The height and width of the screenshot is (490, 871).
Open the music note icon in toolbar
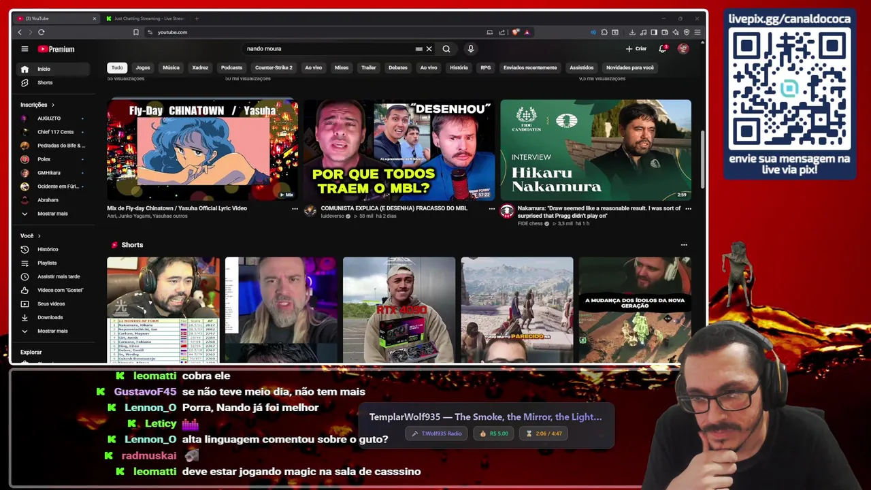pyautogui.click(x=643, y=32)
